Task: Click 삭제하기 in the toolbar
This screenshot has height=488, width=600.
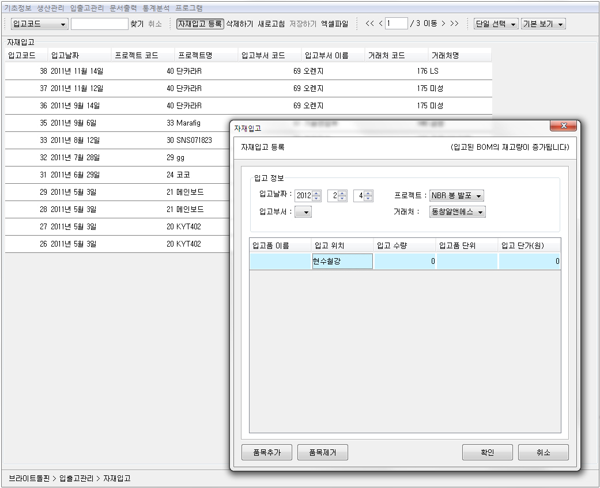Action: point(239,24)
